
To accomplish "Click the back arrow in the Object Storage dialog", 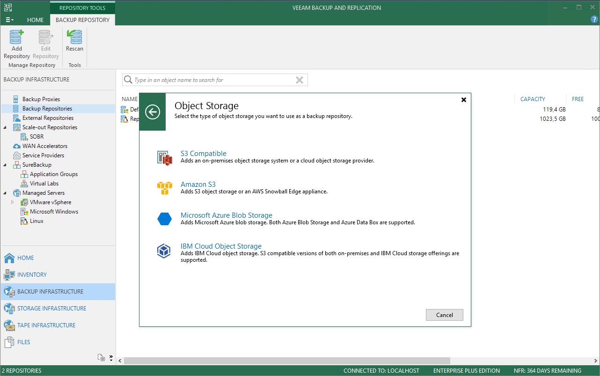I will click(x=152, y=112).
